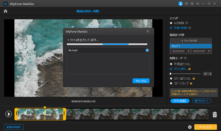Click help icon next to AIで削除

(187, 23)
